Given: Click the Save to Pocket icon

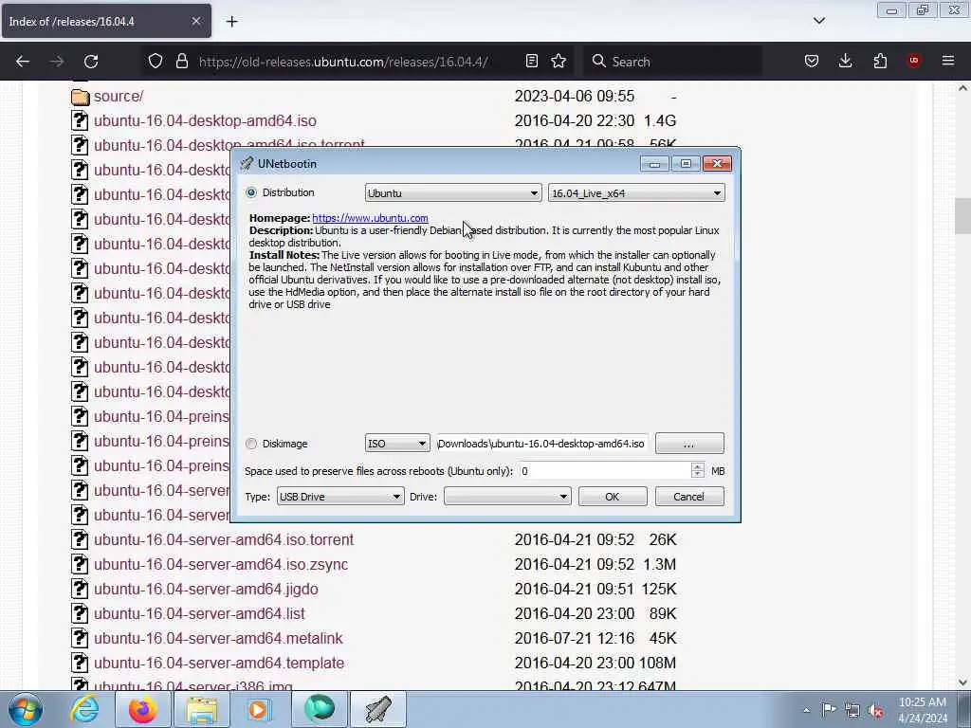Looking at the screenshot, I should 812,62.
